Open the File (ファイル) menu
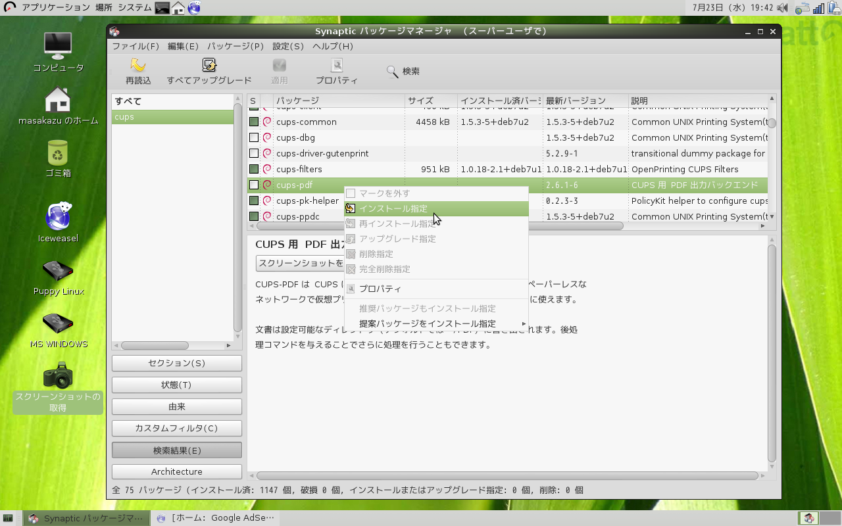Image resolution: width=842 pixels, height=526 pixels. (136, 46)
